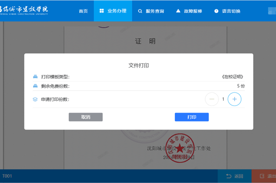Select the 业务办理 menu tab
The height and width of the screenshot is (183, 276).
pyautogui.click(x=113, y=11)
